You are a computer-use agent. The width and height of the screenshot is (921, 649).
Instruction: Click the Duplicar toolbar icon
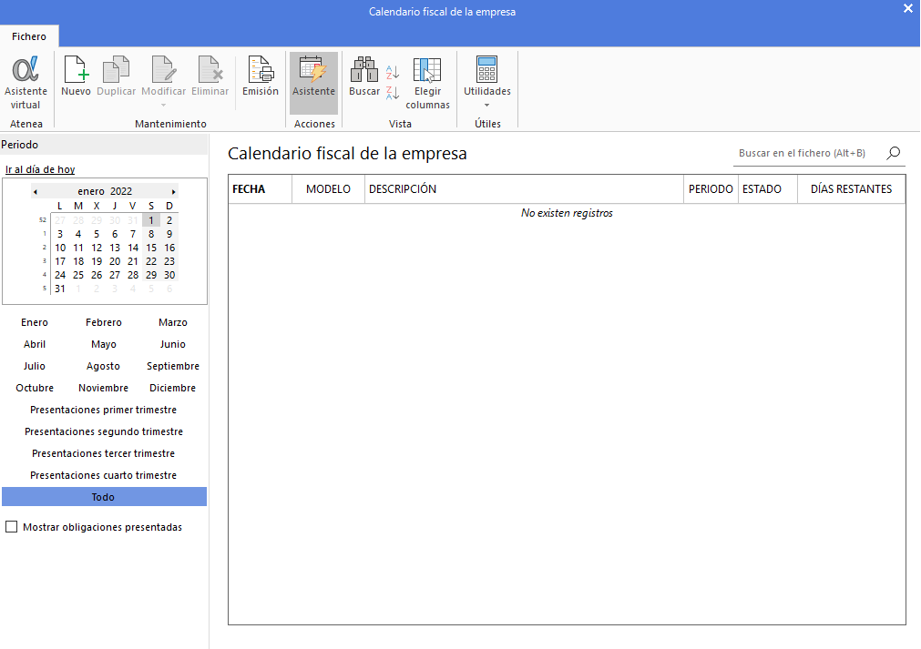click(x=117, y=76)
